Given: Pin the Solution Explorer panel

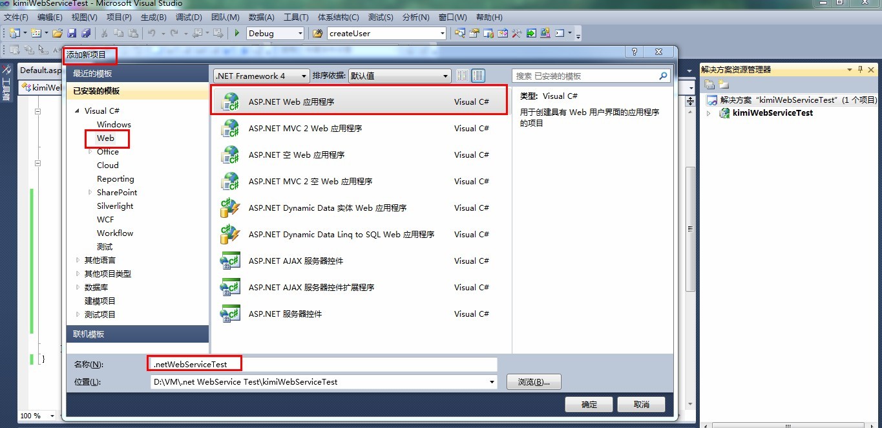Looking at the screenshot, I should (x=860, y=69).
